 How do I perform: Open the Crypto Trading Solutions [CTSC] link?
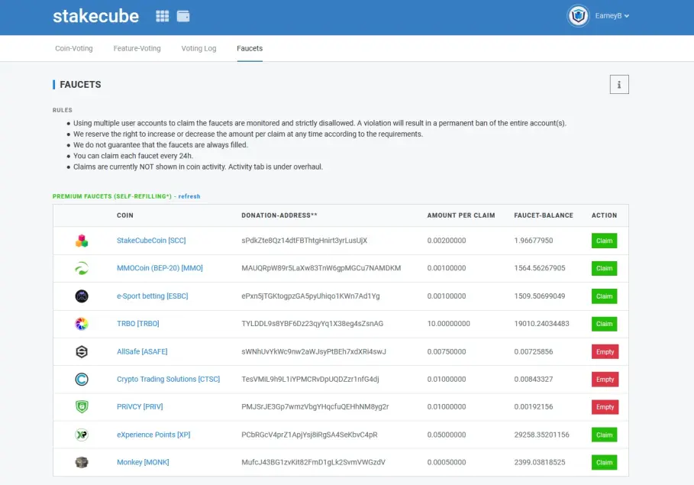[x=168, y=379]
